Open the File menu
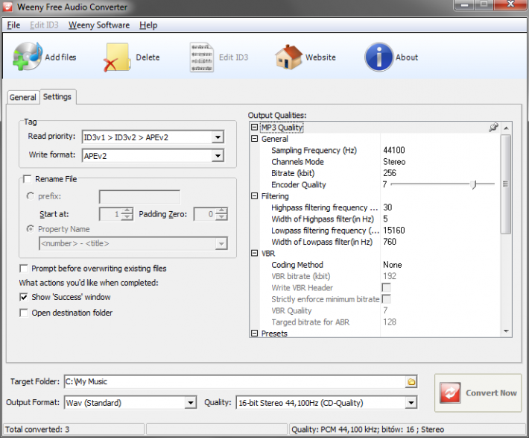Screen dimensions: 529x438 (13, 25)
